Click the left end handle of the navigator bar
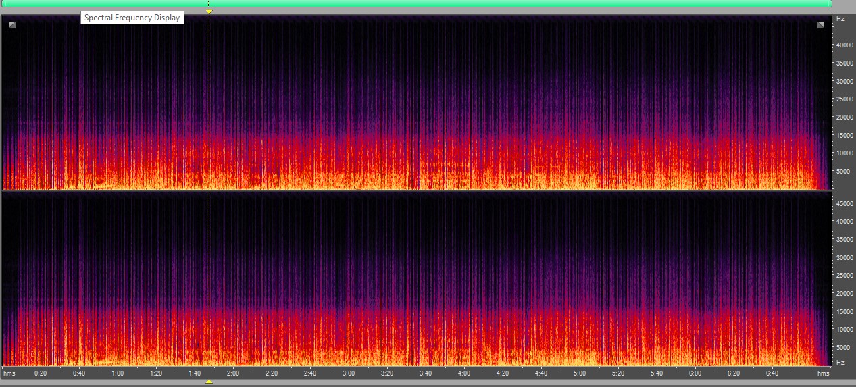The image size is (856, 387). point(4,3)
